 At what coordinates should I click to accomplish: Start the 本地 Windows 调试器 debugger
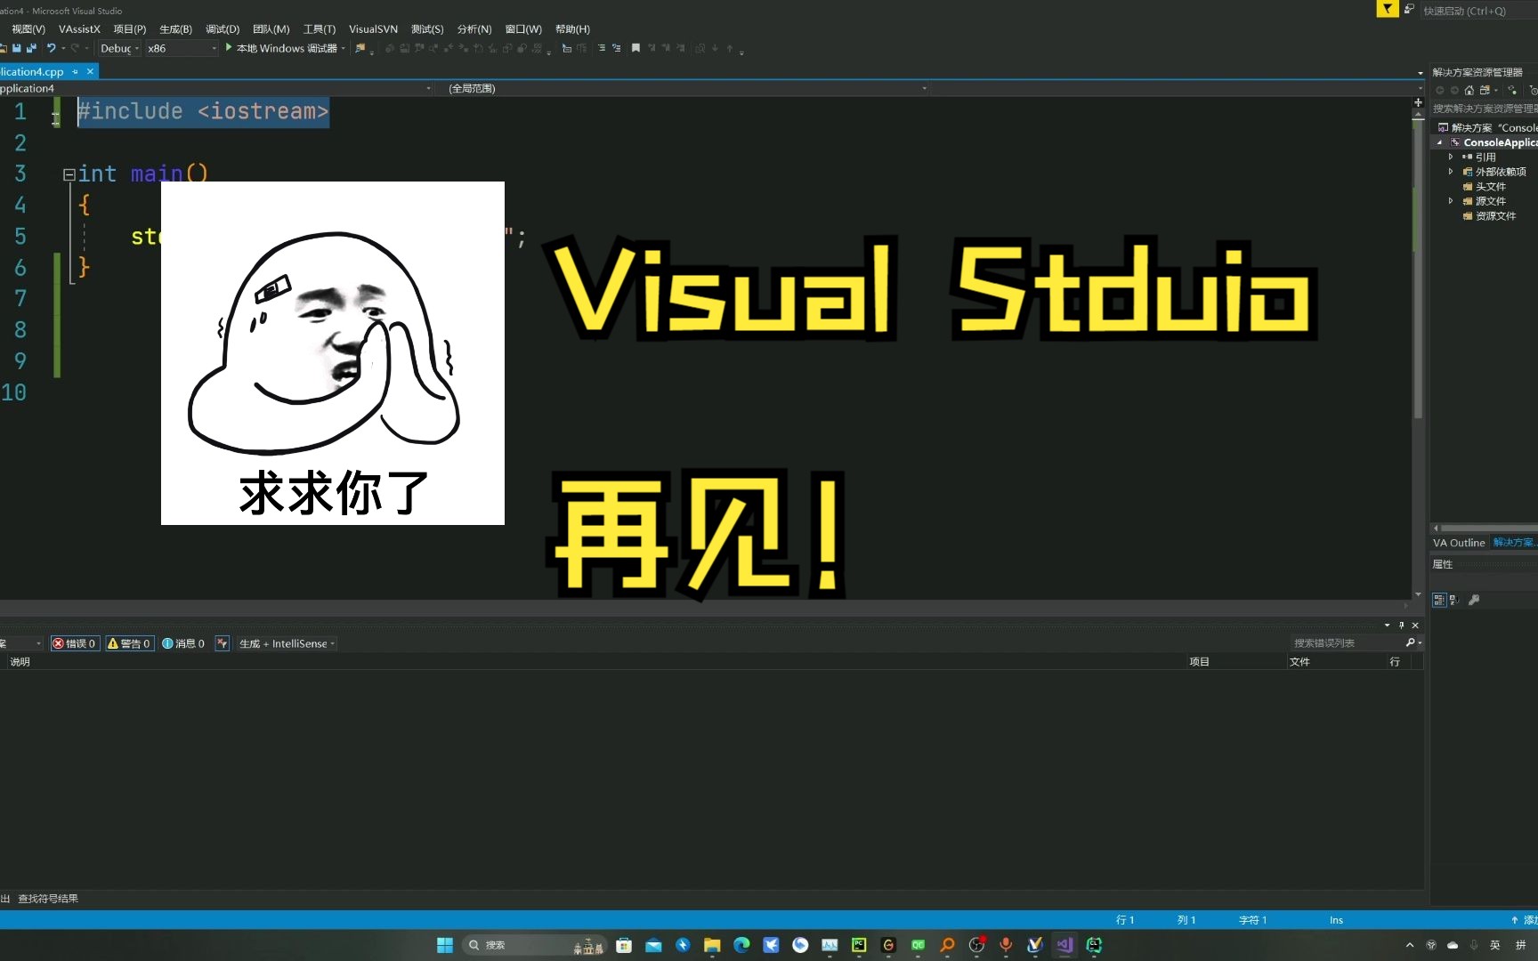[286, 48]
